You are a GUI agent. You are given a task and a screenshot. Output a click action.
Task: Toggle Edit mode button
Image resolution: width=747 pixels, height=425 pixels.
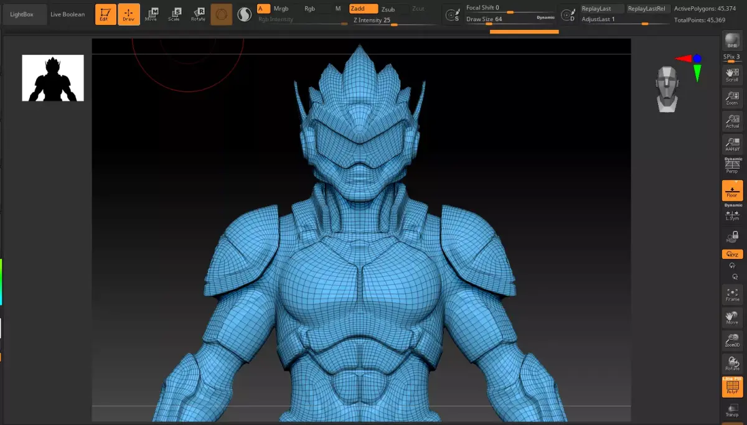click(x=106, y=14)
